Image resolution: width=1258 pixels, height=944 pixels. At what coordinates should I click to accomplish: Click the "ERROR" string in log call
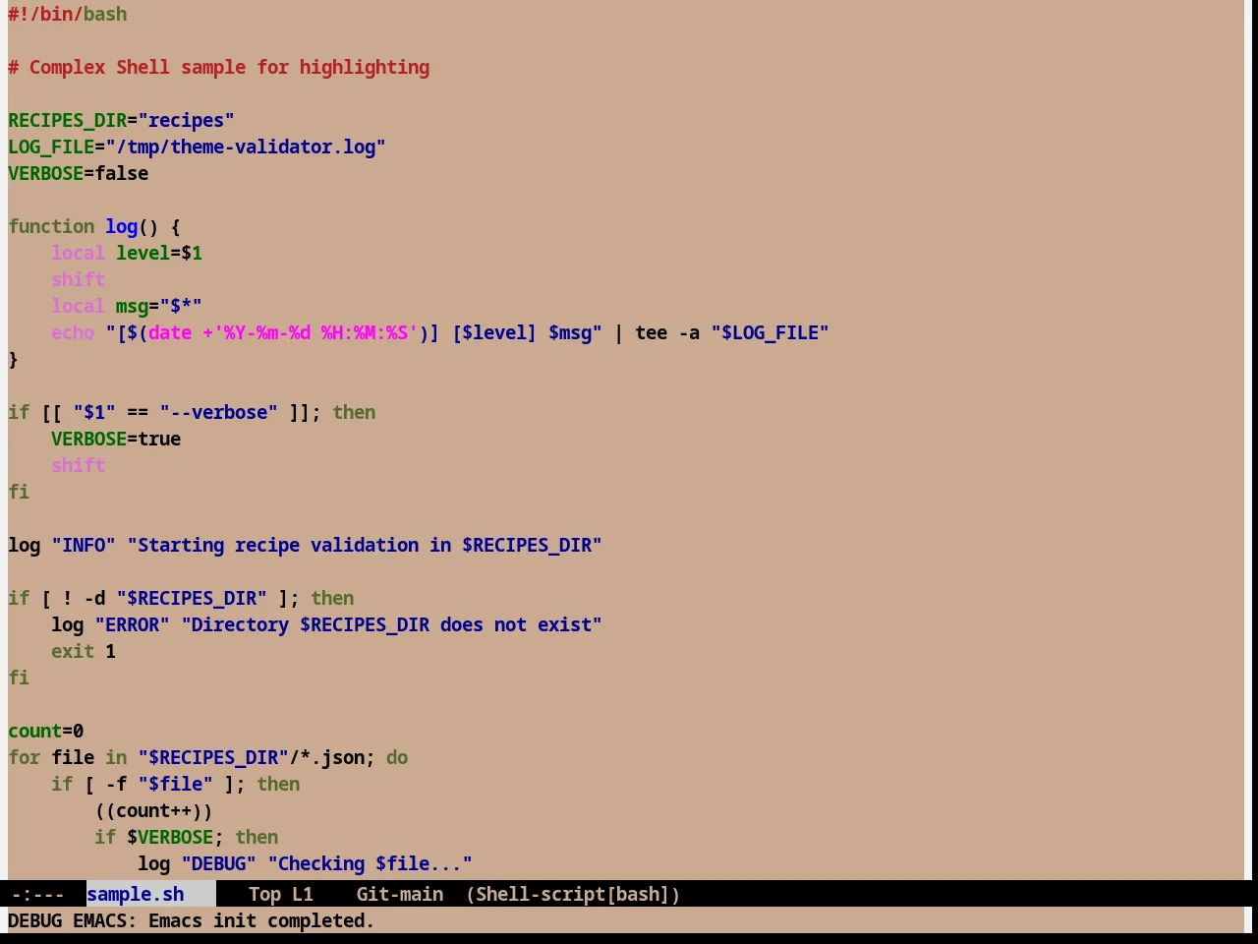point(132,624)
